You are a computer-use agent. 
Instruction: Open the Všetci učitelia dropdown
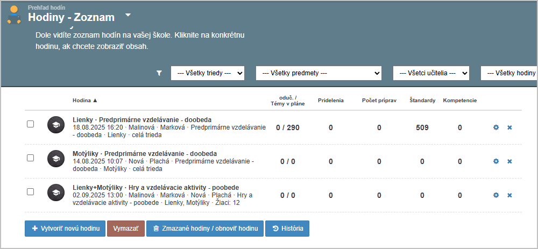431,73
